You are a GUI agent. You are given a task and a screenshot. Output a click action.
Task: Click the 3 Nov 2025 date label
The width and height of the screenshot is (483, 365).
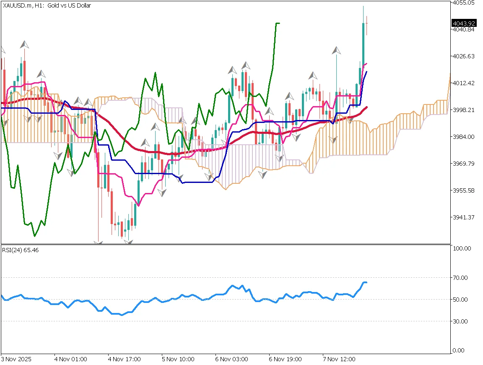[x=17, y=360]
